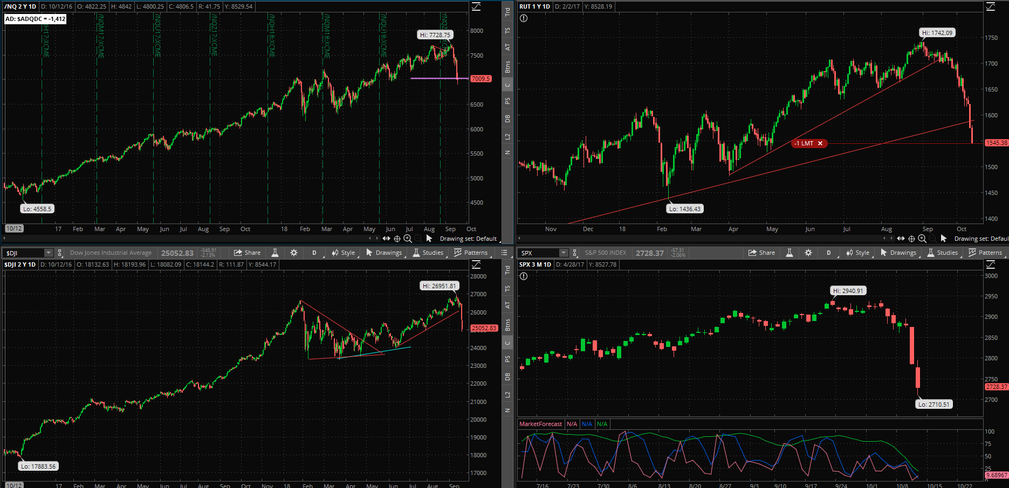Click the symbol link icon next to SPX
Image resolution: width=1009 pixels, height=488 pixels.
click(x=575, y=253)
